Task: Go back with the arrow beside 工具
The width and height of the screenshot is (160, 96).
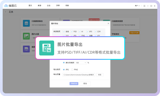Action: pyautogui.click(x=6, y=12)
